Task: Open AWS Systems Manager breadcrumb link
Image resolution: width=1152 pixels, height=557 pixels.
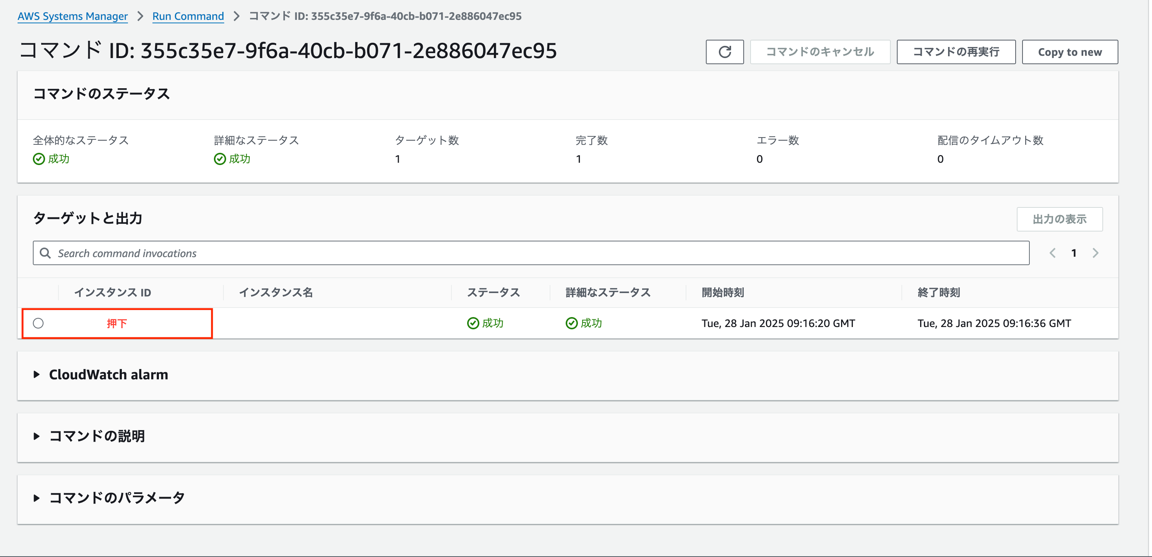Action: (x=73, y=16)
